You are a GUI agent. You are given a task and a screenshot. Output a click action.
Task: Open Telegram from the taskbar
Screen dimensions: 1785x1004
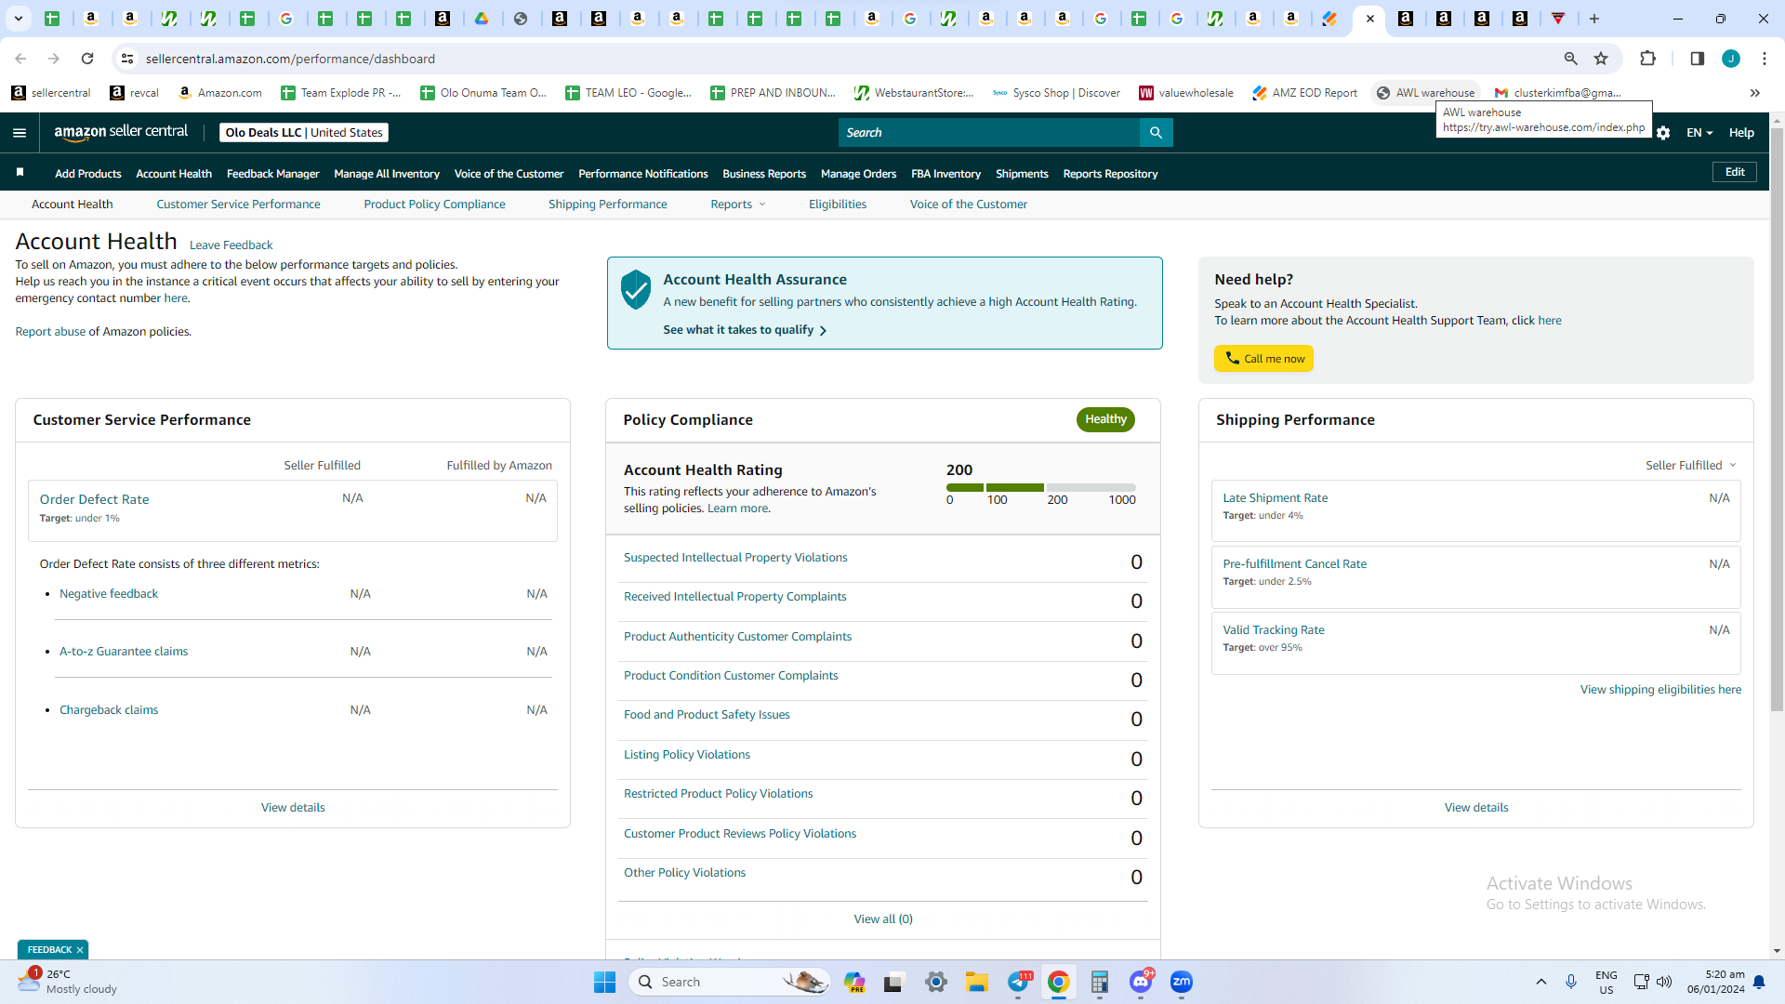click(1018, 982)
